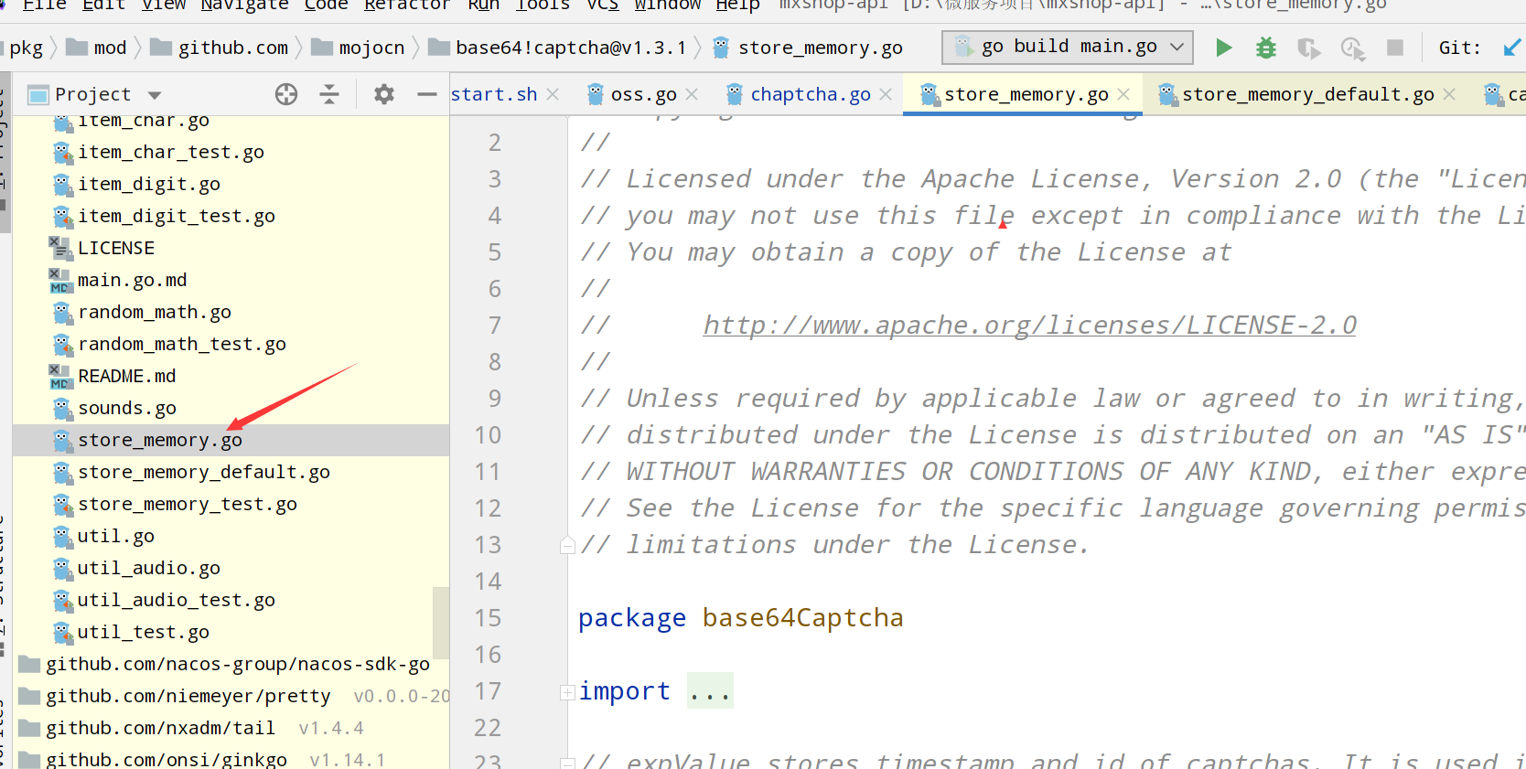
Task: Expand the folded import block
Action: tap(567, 692)
